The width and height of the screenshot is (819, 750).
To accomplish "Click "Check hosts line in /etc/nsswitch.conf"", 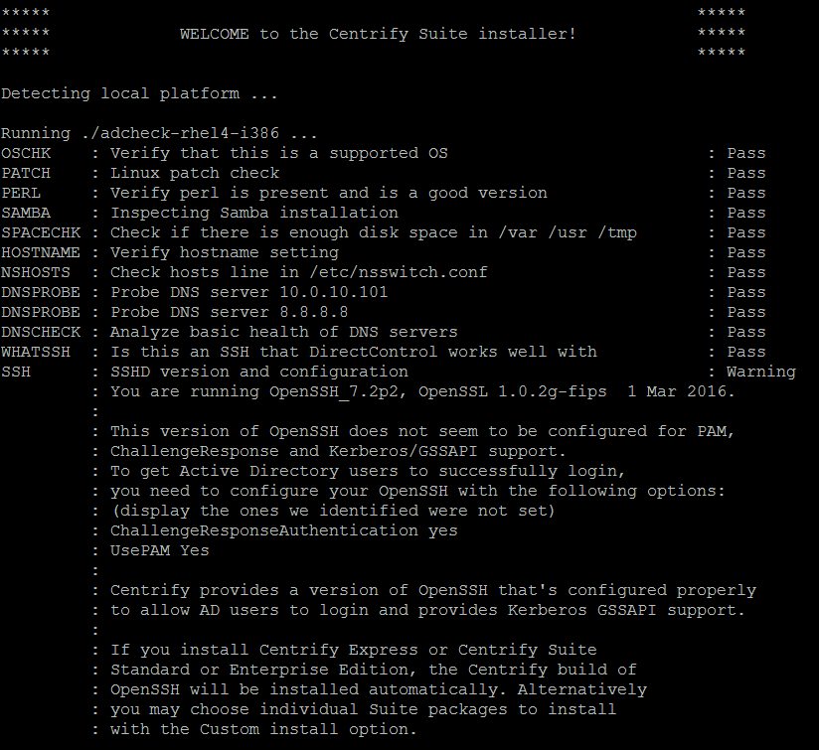I will coord(299,272).
